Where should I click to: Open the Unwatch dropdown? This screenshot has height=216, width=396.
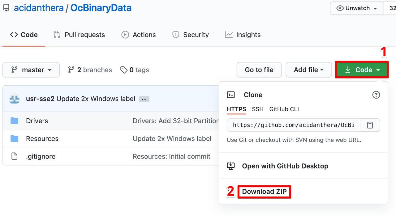pos(357,8)
